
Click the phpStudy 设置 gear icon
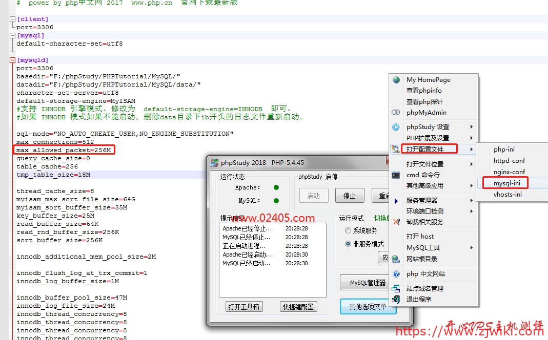[395, 126]
